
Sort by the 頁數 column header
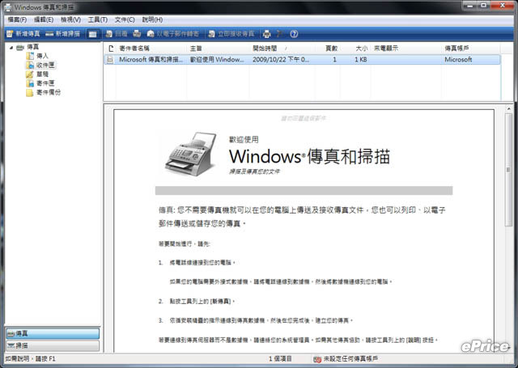coord(328,49)
